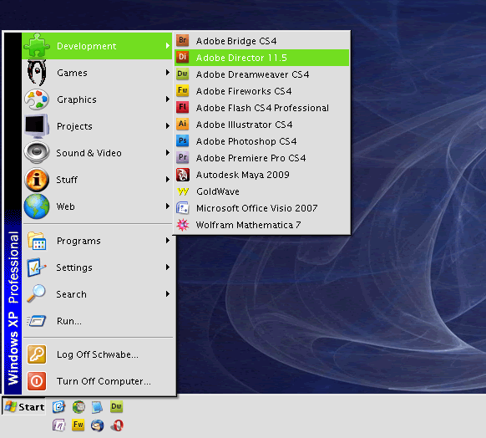Expand the Graphics submenu arrow
The height and width of the screenshot is (438, 486).
168,99
